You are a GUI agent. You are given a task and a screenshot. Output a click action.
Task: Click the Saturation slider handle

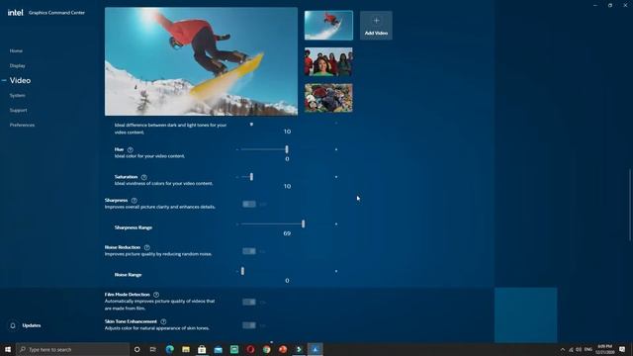[251, 177]
